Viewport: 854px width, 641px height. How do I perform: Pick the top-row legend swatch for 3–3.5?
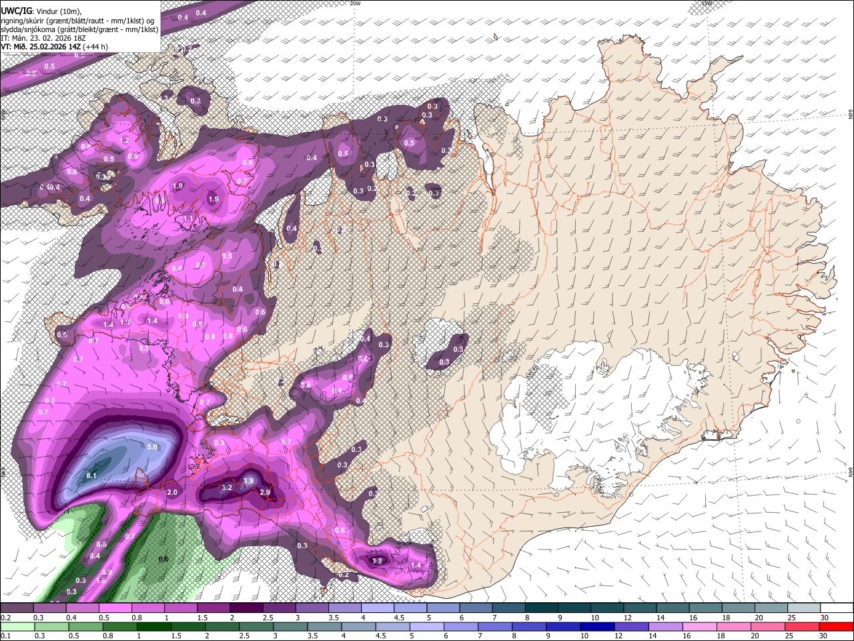(311, 608)
